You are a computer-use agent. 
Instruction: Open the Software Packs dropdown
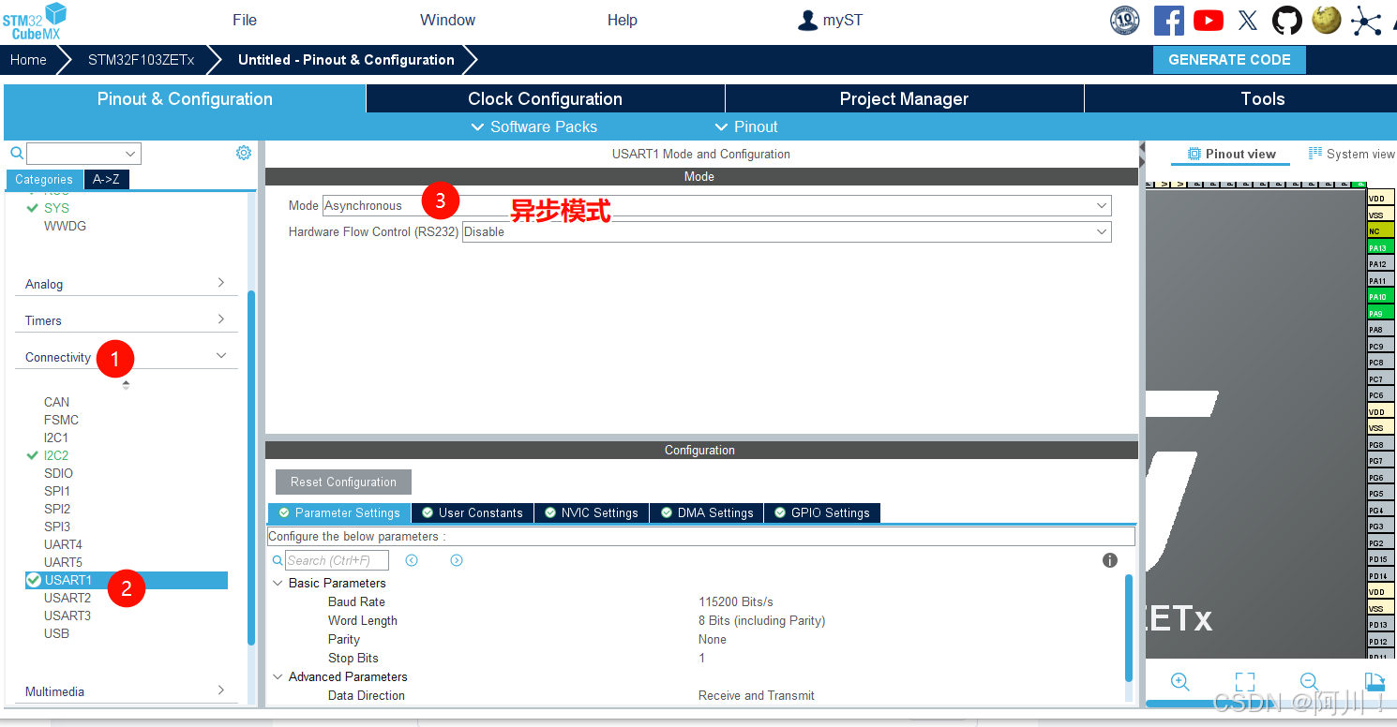[533, 126]
